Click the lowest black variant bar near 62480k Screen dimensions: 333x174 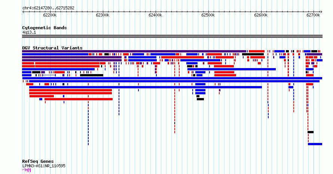tap(200, 99)
